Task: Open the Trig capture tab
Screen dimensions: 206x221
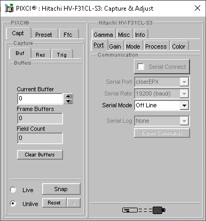Action: 62,54
